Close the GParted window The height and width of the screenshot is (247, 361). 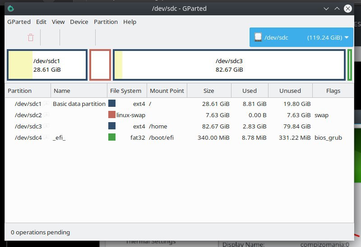coord(347,9)
